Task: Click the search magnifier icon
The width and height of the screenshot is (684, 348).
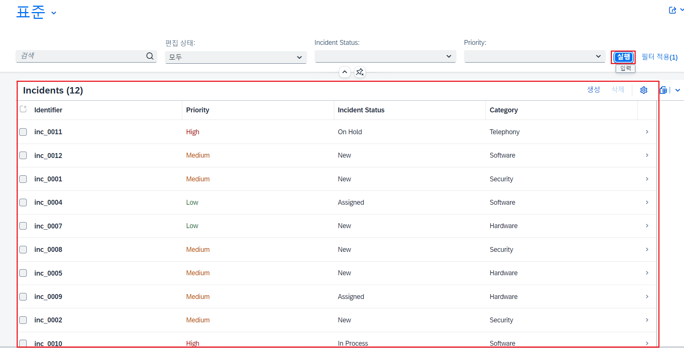Action: tap(150, 56)
